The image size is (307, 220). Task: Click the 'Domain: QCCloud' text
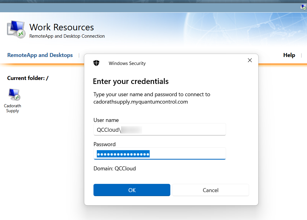[x=115, y=169]
